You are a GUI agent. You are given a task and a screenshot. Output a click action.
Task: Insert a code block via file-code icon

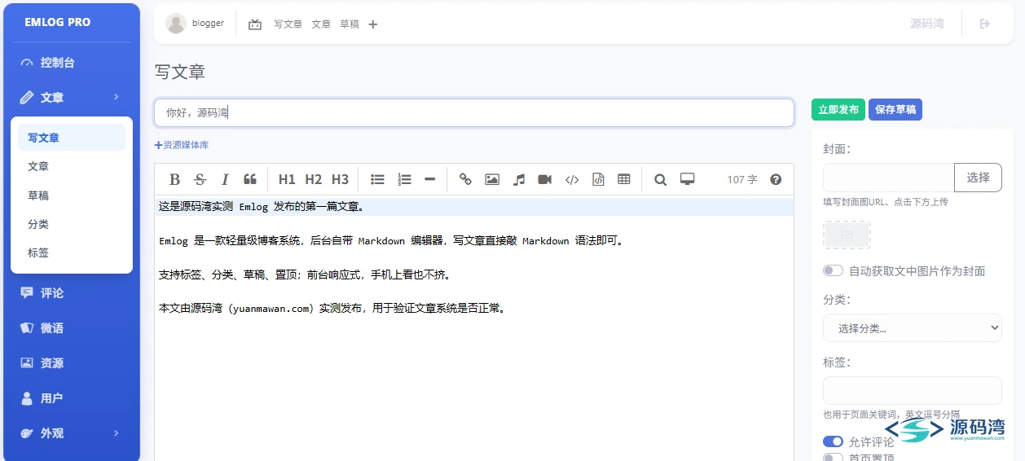coord(598,179)
